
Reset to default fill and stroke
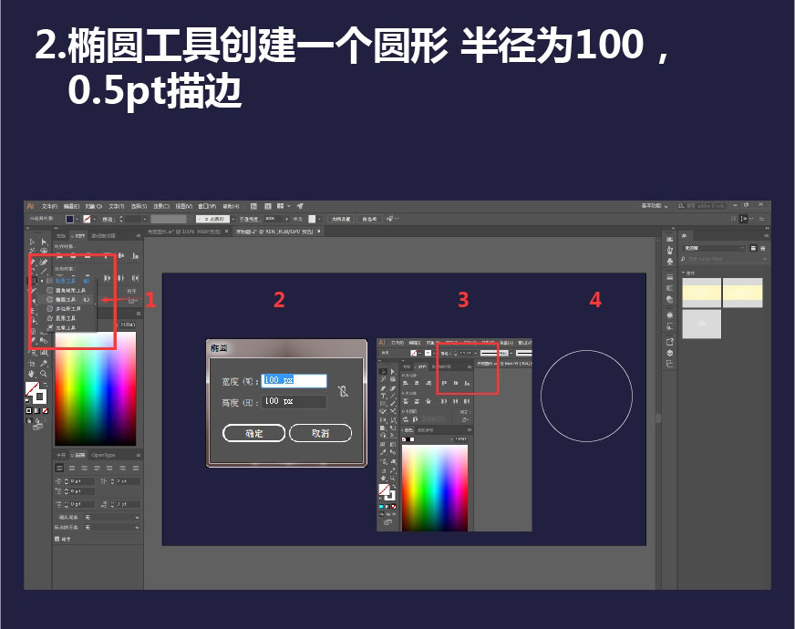[28, 401]
